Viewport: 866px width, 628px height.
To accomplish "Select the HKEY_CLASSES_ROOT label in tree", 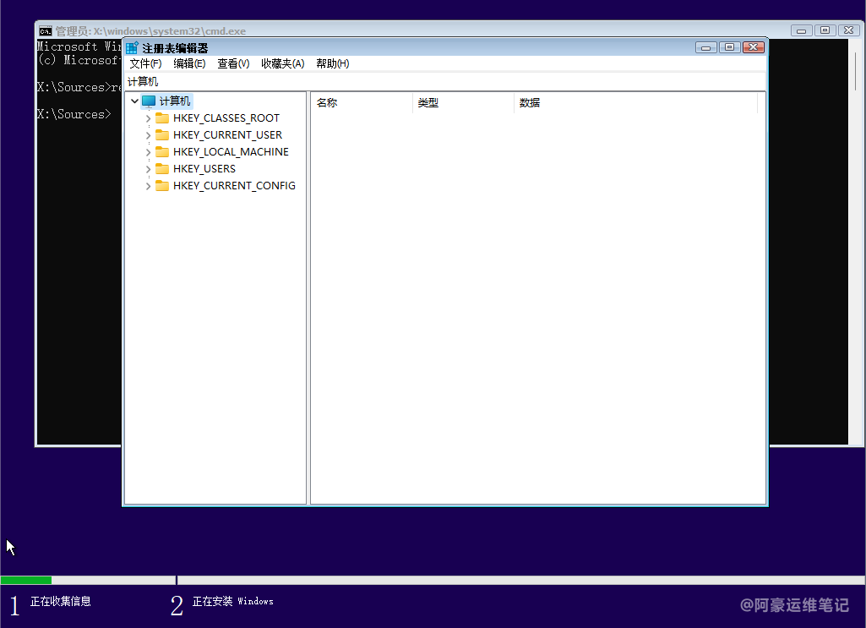I will coord(226,118).
